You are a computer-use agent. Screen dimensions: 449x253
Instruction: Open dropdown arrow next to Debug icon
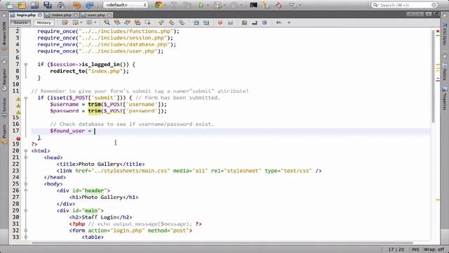coord(224,5)
